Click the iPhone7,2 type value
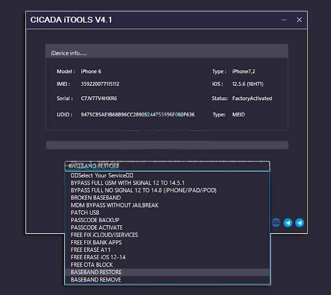Image resolution: width=331 pixels, height=295 pixels. [243, 71]
